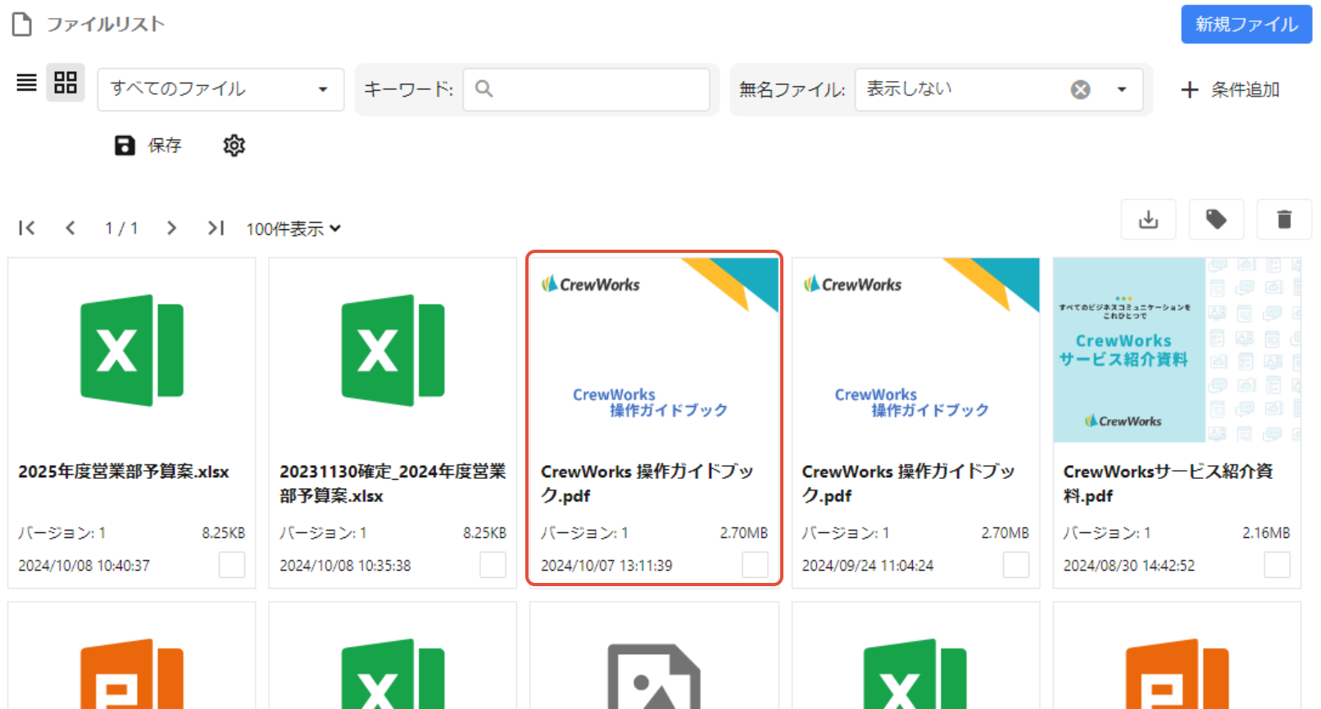Select checkbox for 2025年度営業部予算案.xlsx
Image resolution: width=1321 pixels, height=709 pixels.
pyautogui.click(x=232, y=565)
